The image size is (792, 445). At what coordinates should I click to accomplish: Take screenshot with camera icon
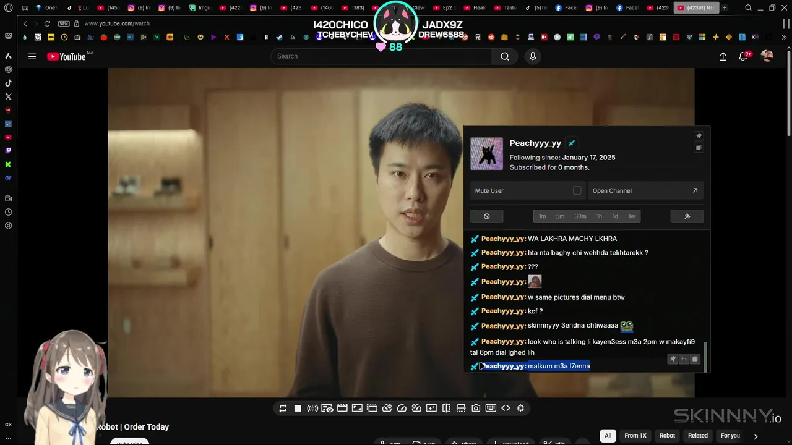(x=476, y=408)
